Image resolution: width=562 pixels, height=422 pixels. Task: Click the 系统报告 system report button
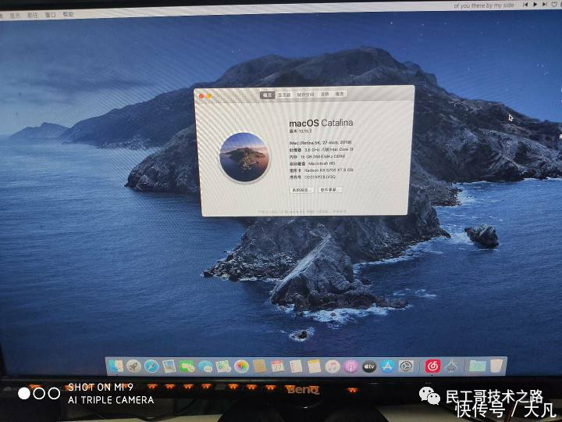[x=302, y=190]
